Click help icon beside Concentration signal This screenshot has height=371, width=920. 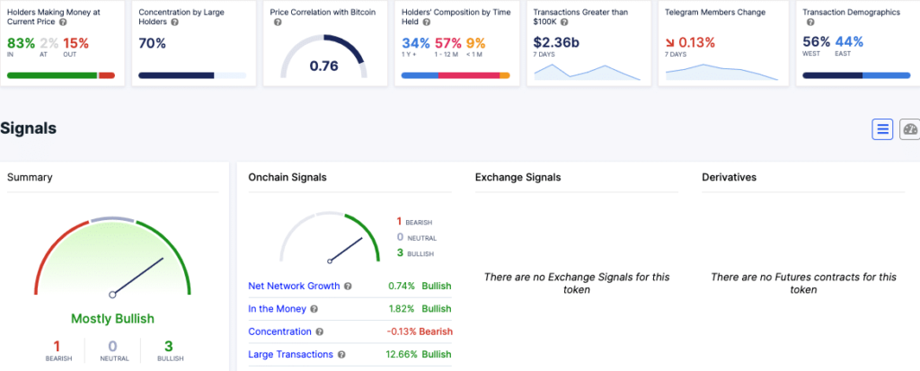click(x=319, y=331)
